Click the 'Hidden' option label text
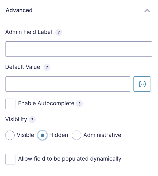 click(59, 135)
